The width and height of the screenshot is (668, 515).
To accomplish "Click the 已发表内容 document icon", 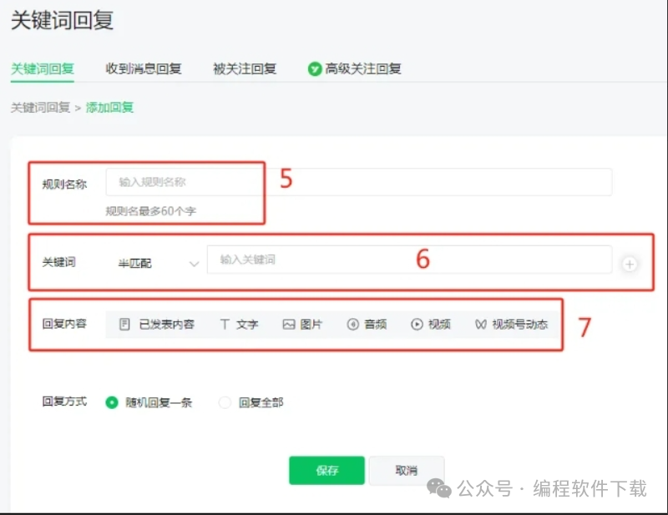I will click(124, 325).
